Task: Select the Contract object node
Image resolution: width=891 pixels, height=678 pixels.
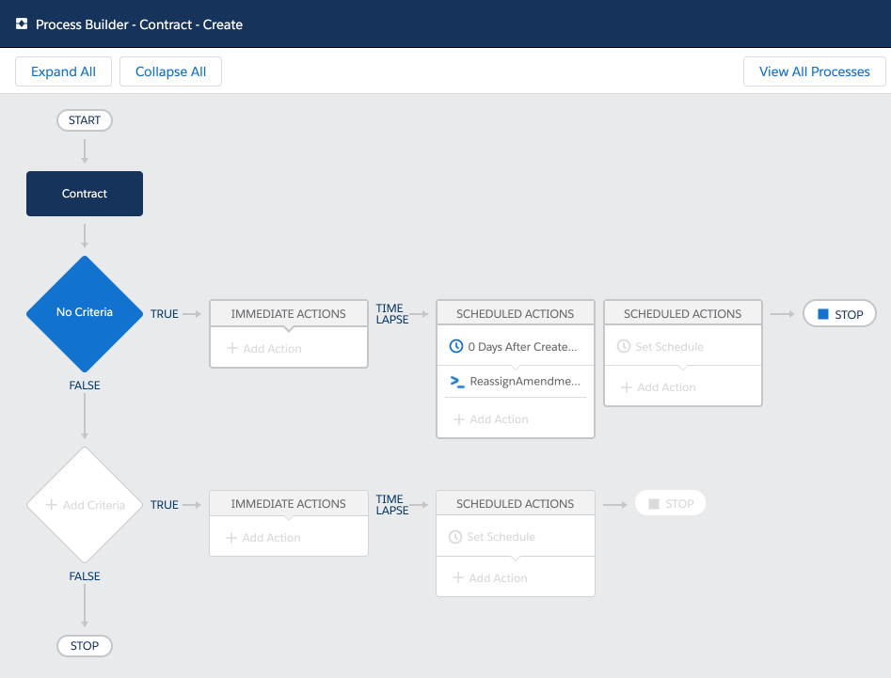Action: (85, 194)
